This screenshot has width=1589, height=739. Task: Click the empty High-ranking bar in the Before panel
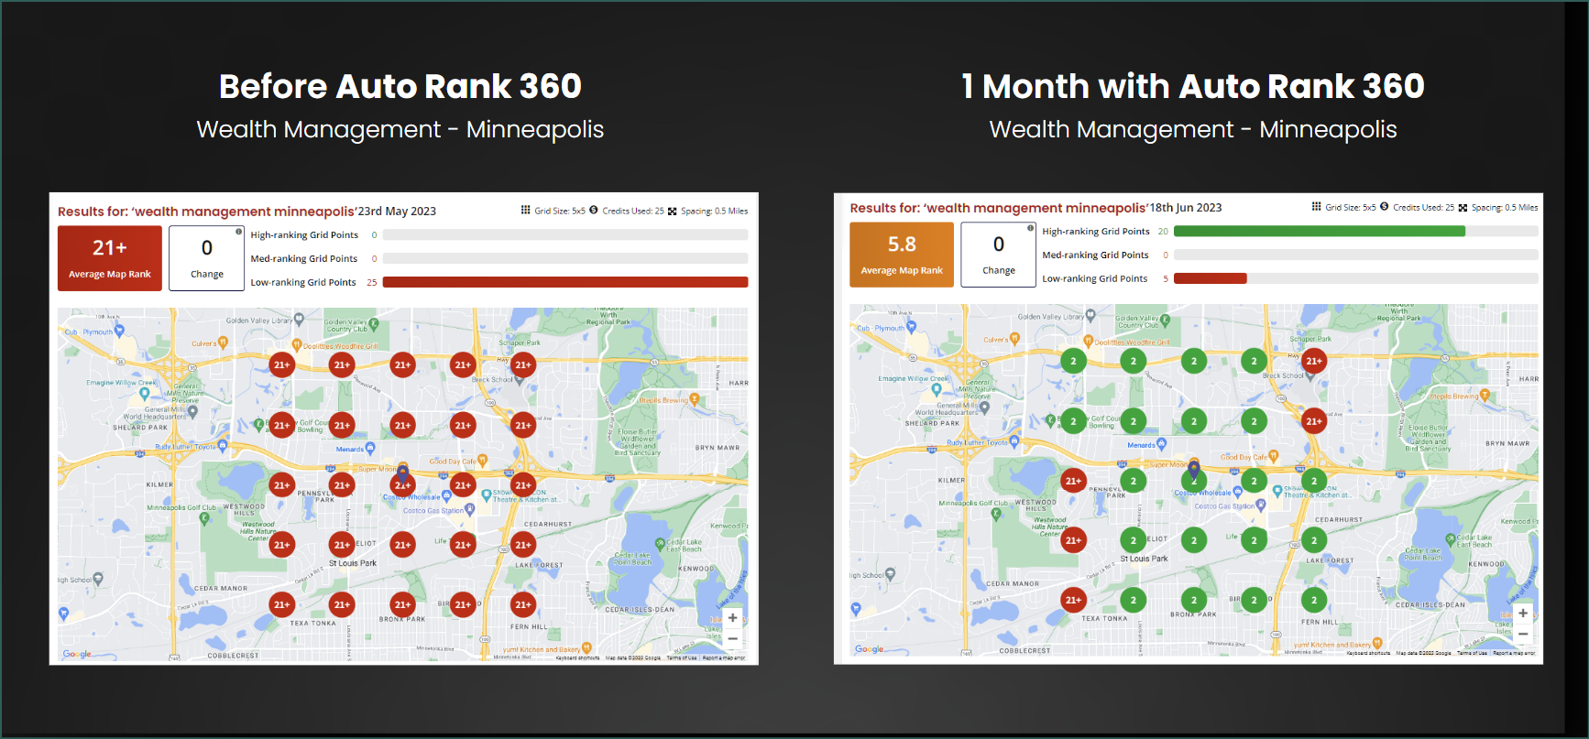[565, 235]
